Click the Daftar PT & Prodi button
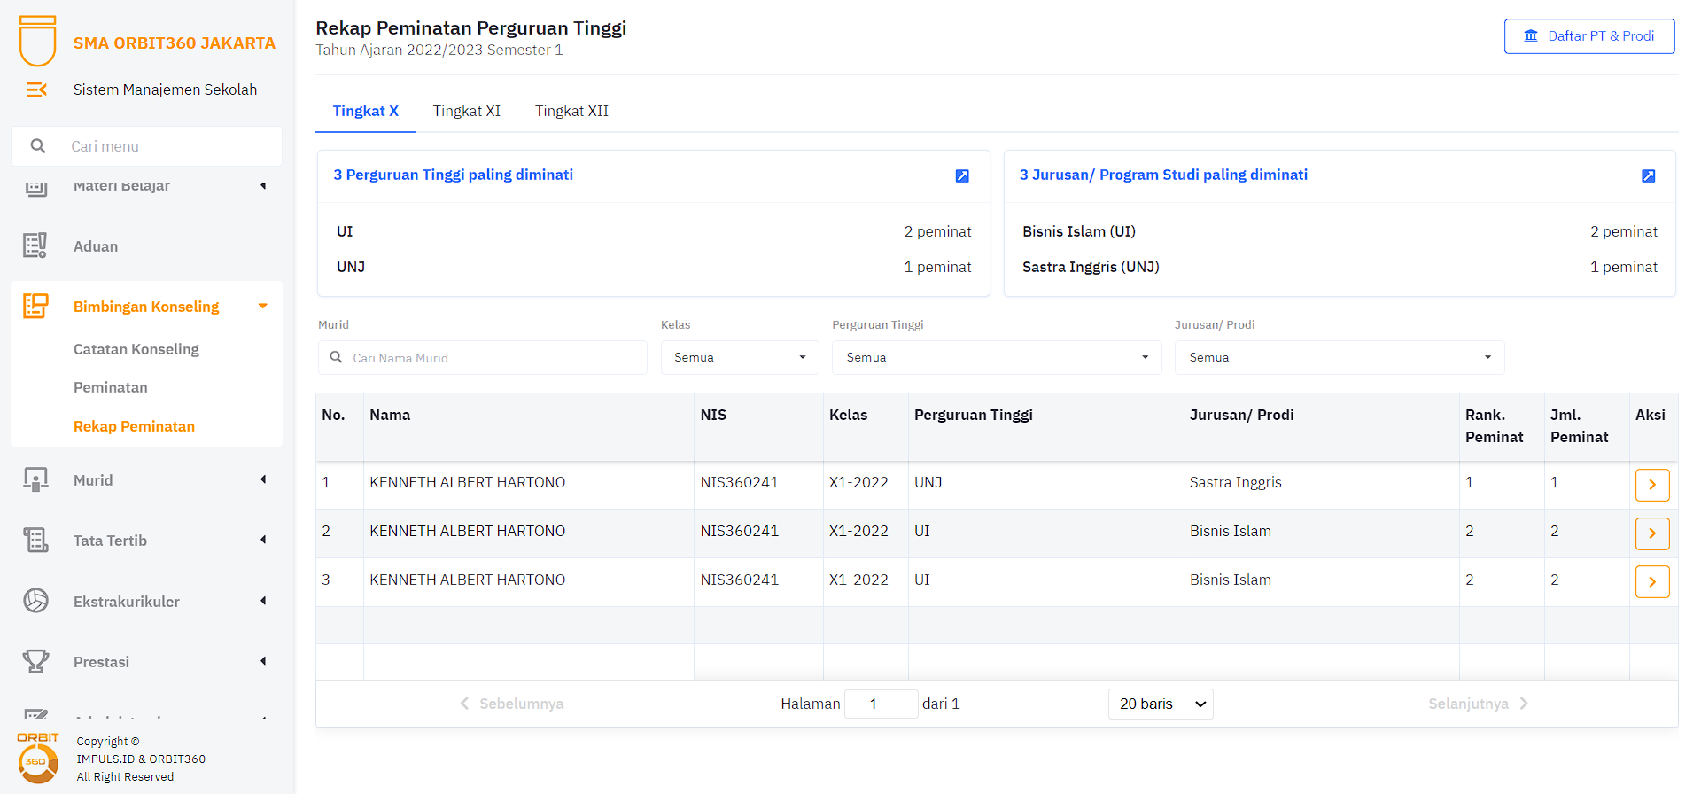 click(1588, 36)
